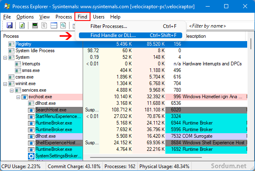
Task: Click CPU Usage: 2.23% in status bar
Action: click(x=21, y=166)
